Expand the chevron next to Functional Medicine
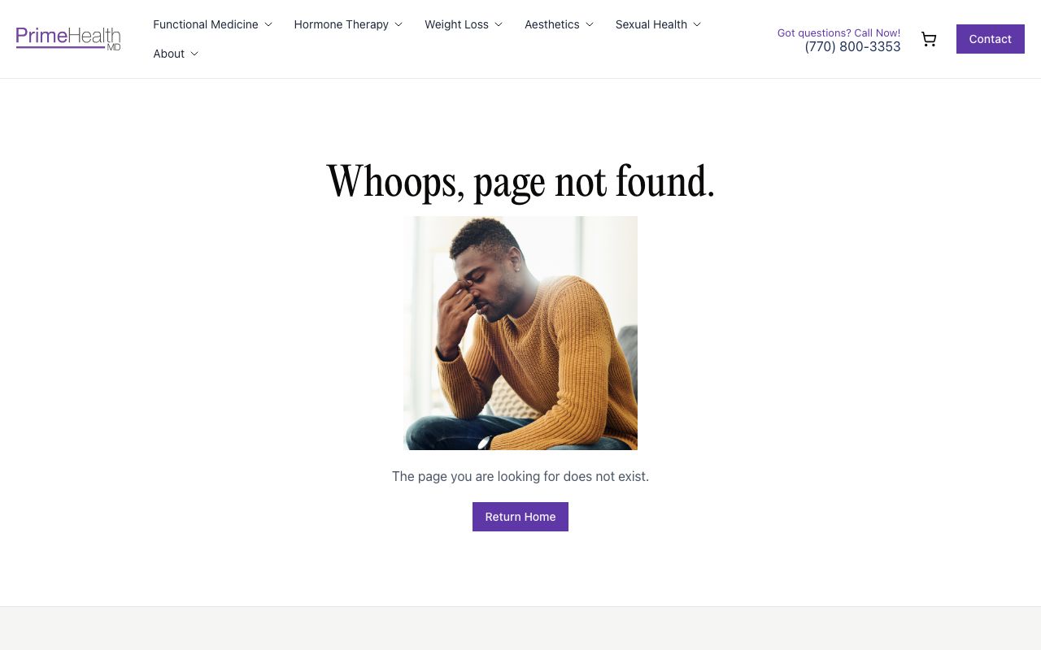1041x650 pixels. coord(268,24)
